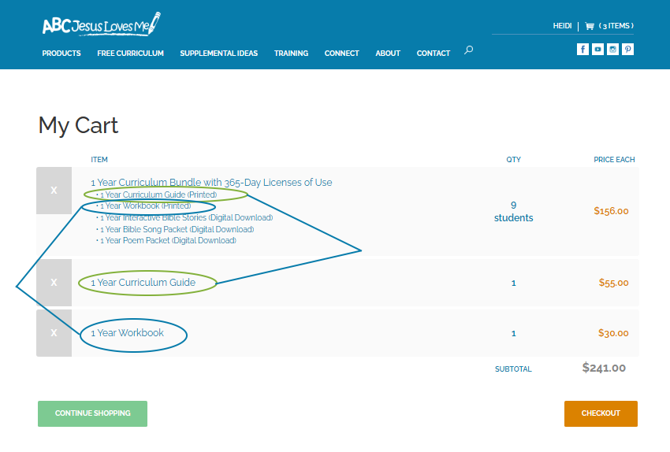
Task: Click 1 Year Interactive Bible Stories bullet
Action: tap(186, 217)
